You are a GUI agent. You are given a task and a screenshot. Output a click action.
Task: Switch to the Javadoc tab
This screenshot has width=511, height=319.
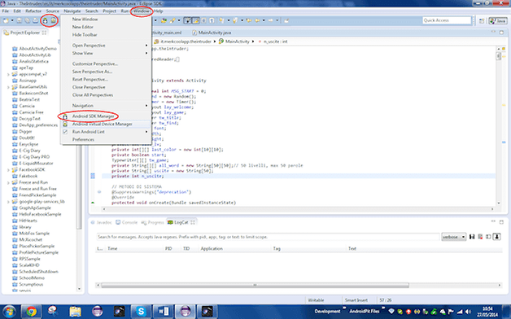tap(102, 222)
